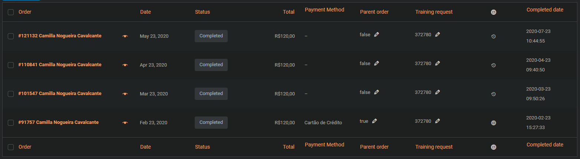Click the subscription relationship icon in the header

(493, 12)
